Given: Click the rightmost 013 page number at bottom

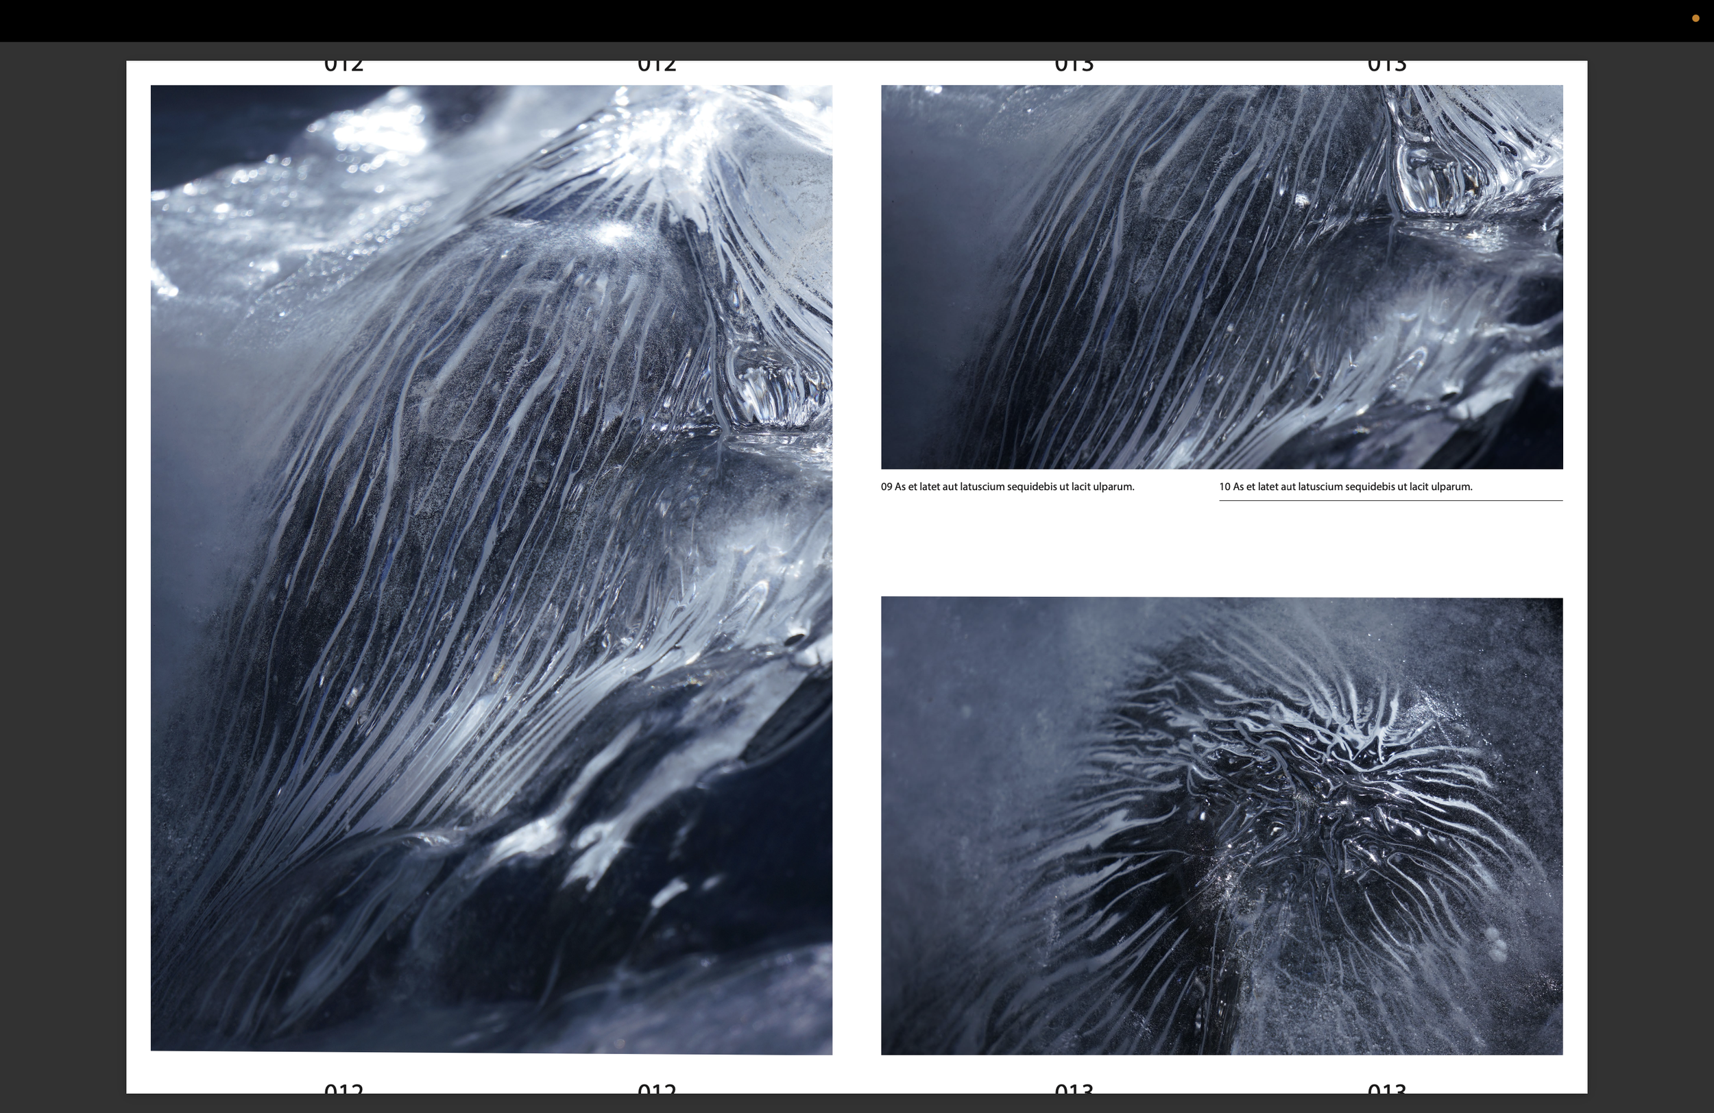Looking at the screenshot, I should 1386,1088.
